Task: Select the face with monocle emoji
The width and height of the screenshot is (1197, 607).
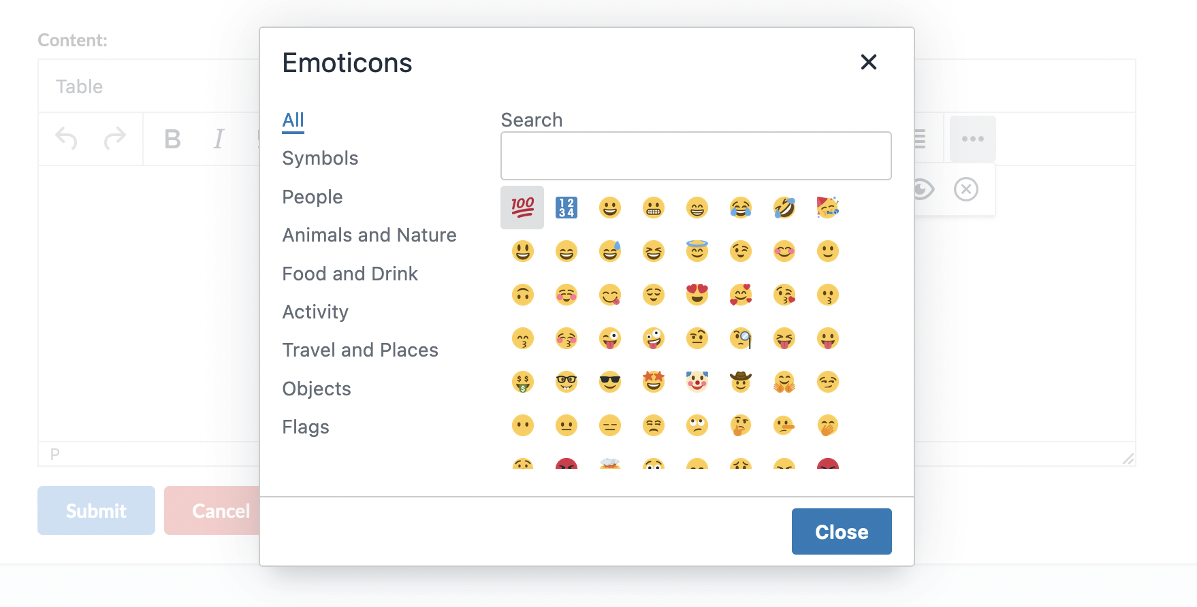Action: [741, 338]
